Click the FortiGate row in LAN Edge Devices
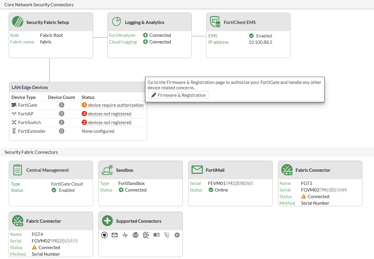374x259 pixels. pos(28,105)
